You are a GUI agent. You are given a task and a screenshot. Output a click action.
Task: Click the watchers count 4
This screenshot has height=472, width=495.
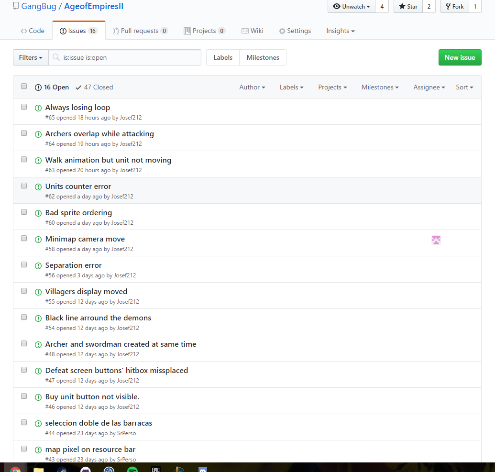click(382, 6)
